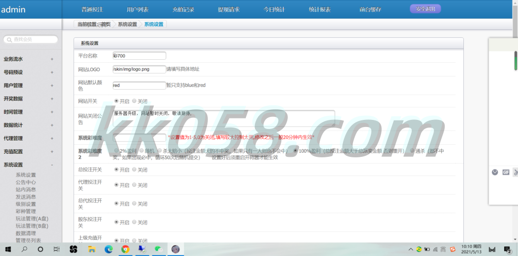The height and width of the screenshot is (256, 518).
Task: Open 公告中心 in sidebar submenu
Action: coord(26,182)
